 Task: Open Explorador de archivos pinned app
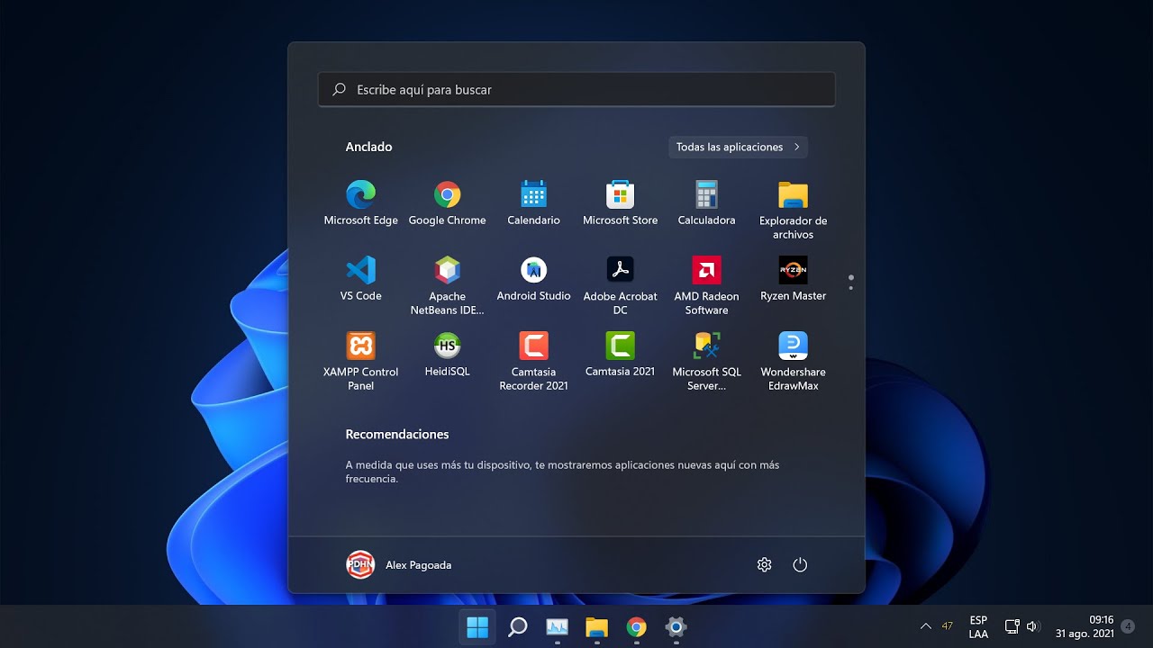tap(793, 211)
